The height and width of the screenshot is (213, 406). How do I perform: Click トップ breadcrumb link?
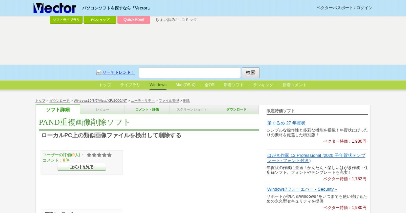click(40, 101)
